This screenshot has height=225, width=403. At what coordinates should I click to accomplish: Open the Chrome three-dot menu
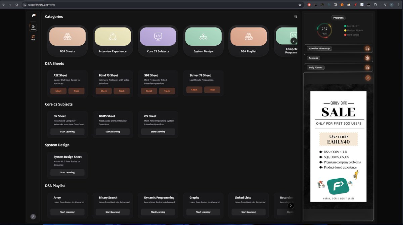coord(398,5)
